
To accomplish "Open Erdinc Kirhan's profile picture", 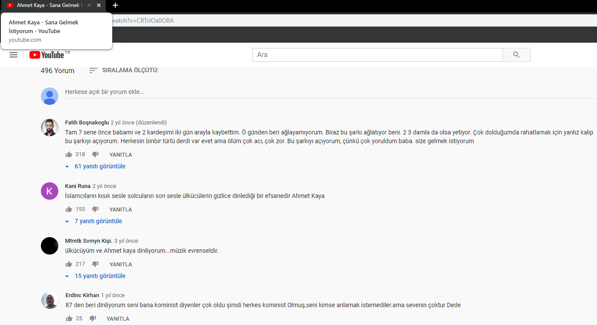I will [x=50, y=300].
